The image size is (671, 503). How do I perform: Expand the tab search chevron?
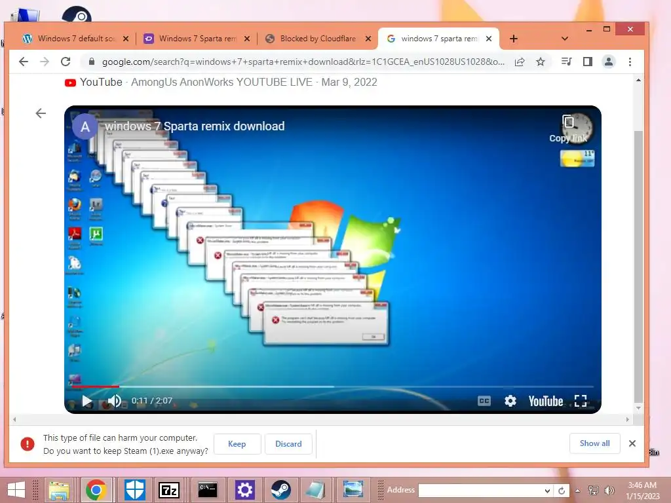565,39
